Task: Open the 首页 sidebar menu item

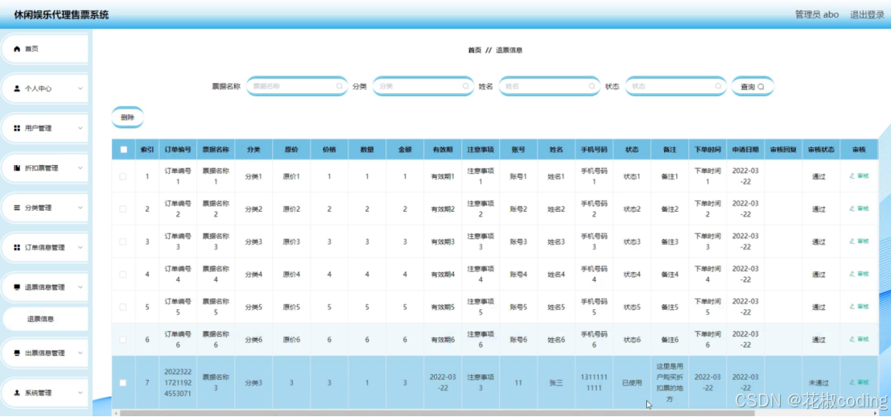Action: pos(45,49)
